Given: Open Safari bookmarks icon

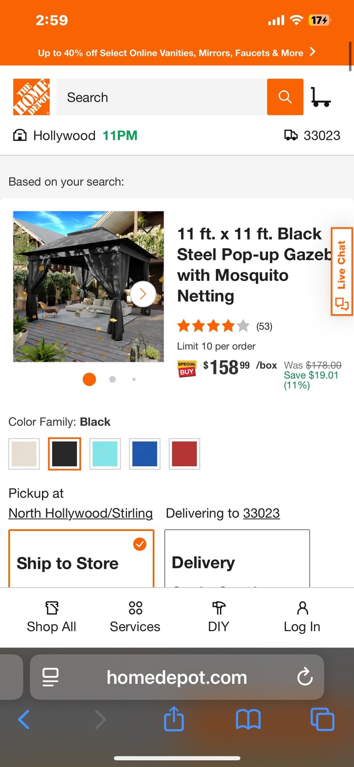Looking at the screenshot, I should (x=248, y=719).
